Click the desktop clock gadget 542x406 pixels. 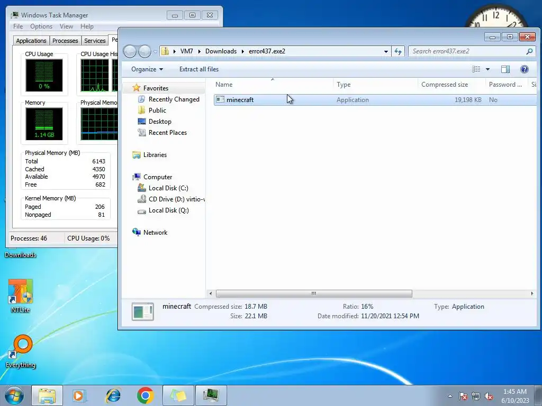coord(495,16)
